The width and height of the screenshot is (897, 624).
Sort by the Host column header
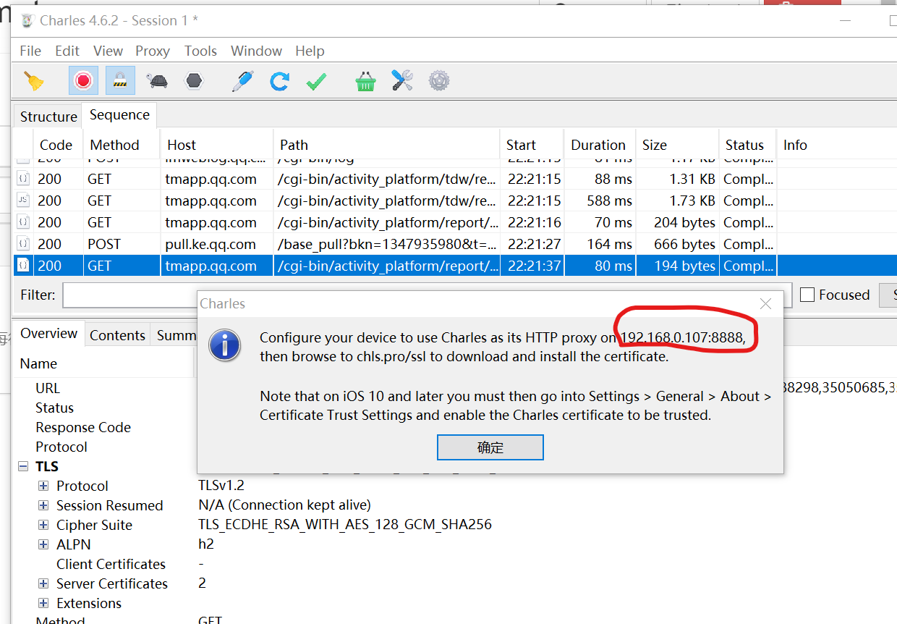(x=216, y=145)
